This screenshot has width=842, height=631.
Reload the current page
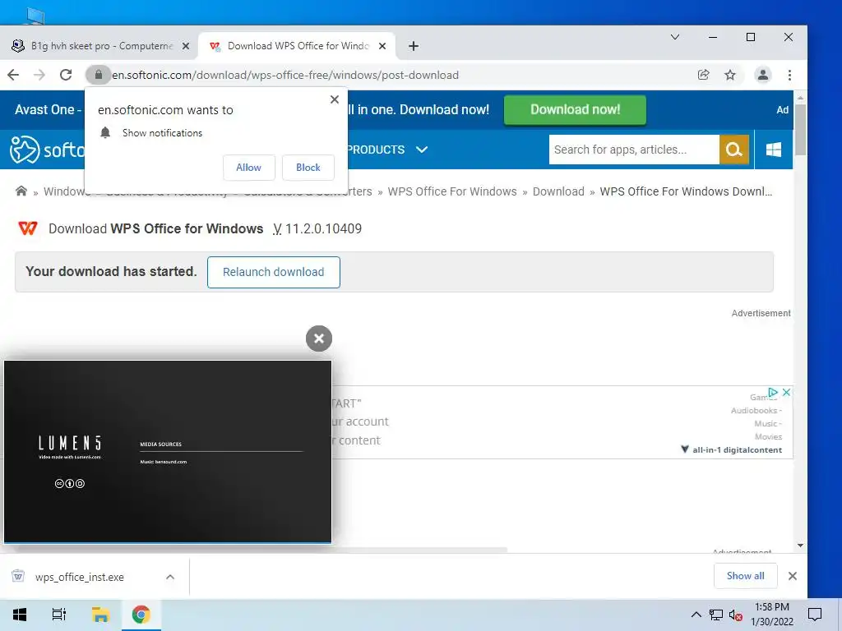(x=66, y=75)
